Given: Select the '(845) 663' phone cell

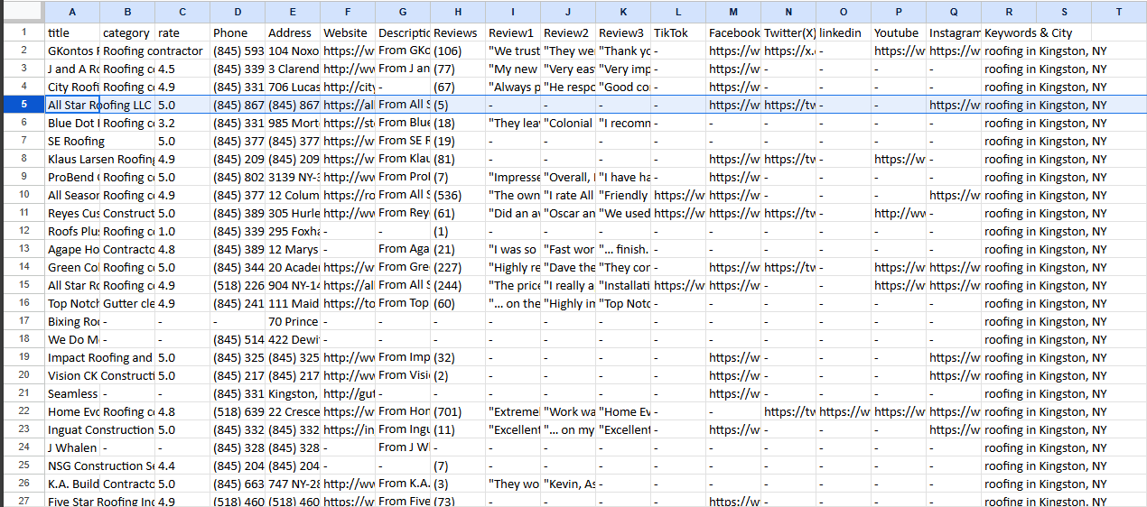Looking at the screenshot, I should click(238, 484).
